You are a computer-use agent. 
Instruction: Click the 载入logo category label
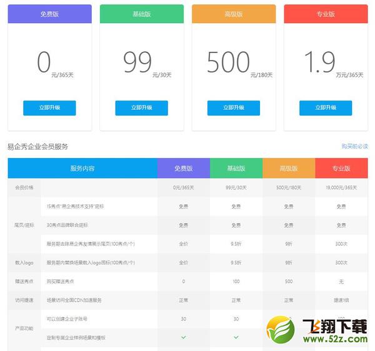(24, 262)
